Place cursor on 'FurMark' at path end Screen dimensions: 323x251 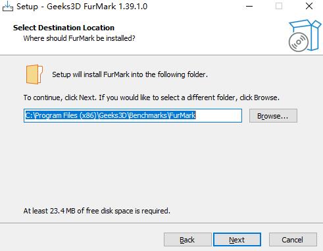pos(182,115)
